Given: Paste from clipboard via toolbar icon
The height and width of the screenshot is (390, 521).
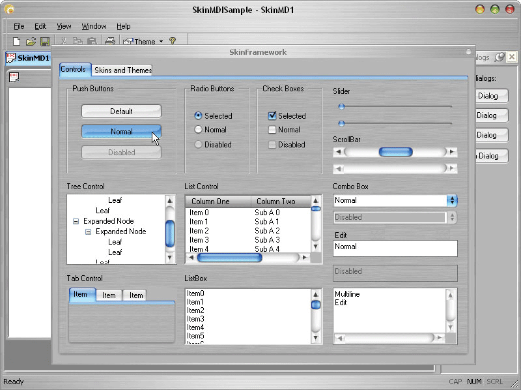Looking at the screenshot, I should pyautogui.click(x=92, y=41).
